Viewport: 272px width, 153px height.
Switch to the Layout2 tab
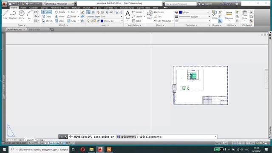pyautogui.click(x=40, y=140)
